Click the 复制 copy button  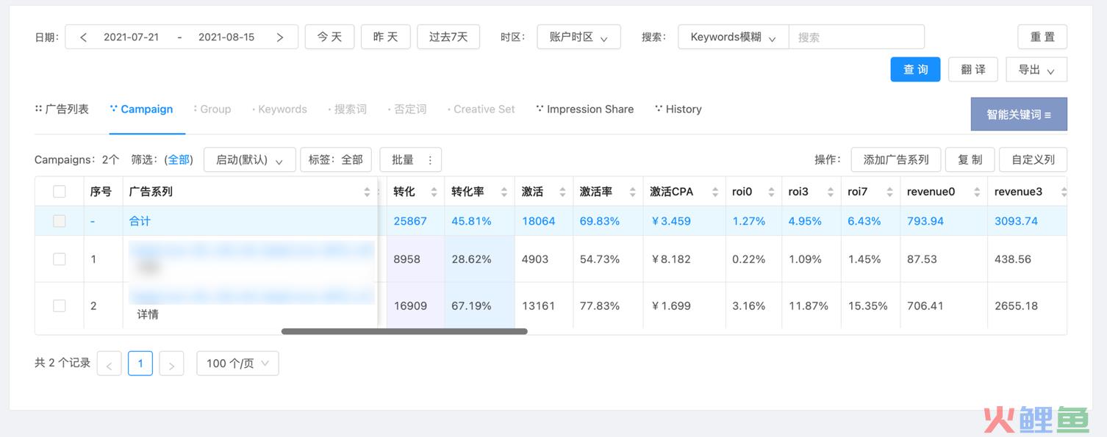(970, 160)
